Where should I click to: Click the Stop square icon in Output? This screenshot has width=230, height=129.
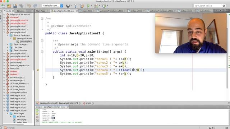(x=37, y=117)
